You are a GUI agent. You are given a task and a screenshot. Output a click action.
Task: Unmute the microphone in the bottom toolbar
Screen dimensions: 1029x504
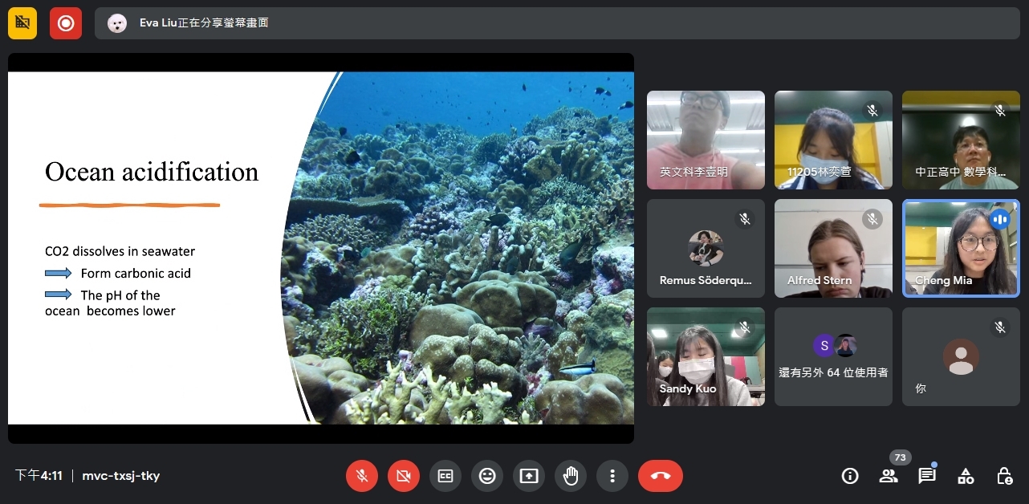click(x=362, y=476)
